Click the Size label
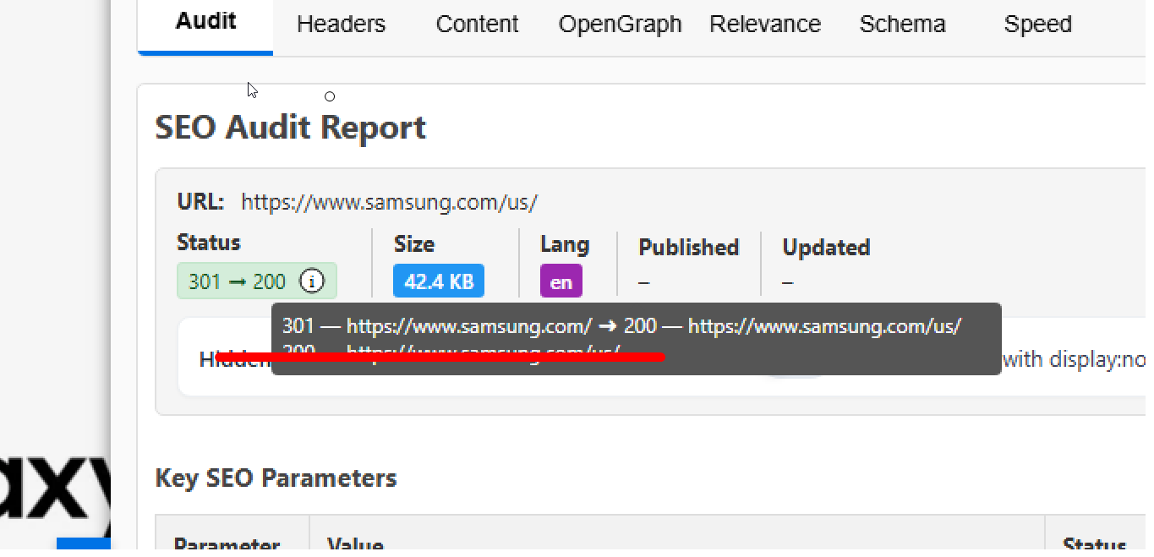This screenshot has width=1154, height=557. coord(414,244)
